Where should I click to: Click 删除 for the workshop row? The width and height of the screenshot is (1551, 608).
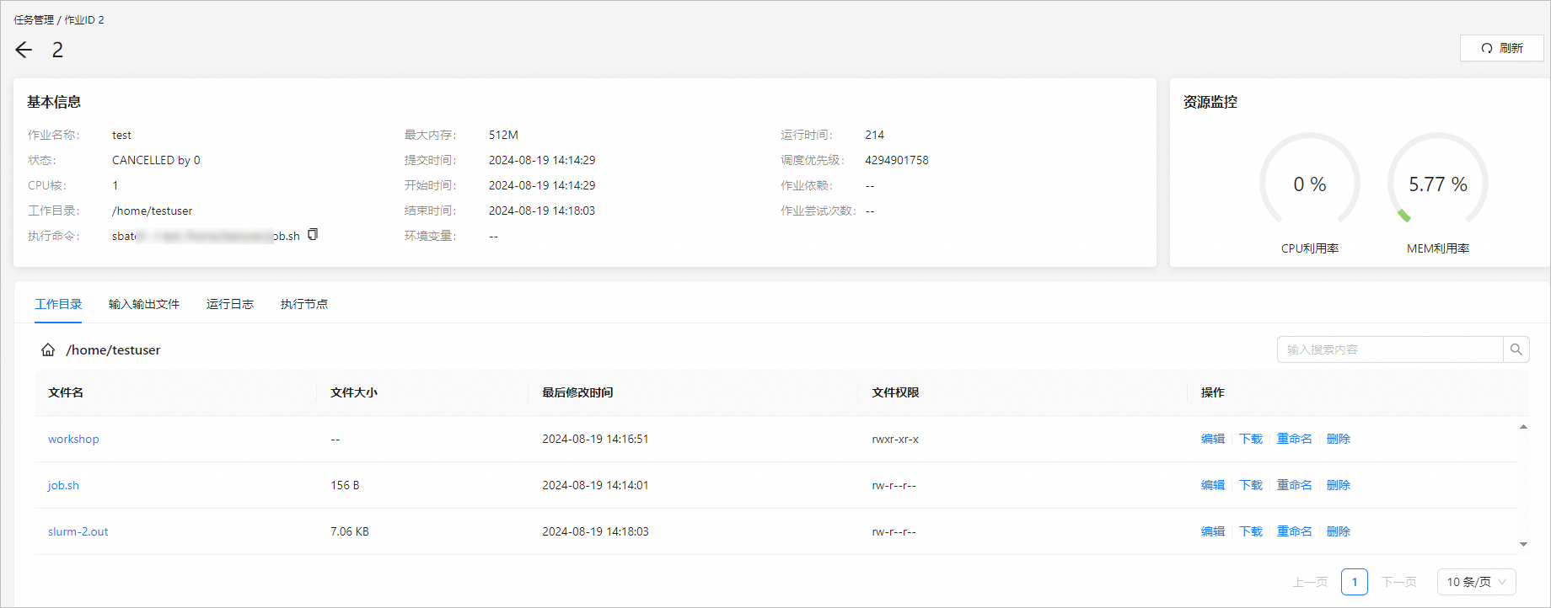click(x=1339, y=439)
